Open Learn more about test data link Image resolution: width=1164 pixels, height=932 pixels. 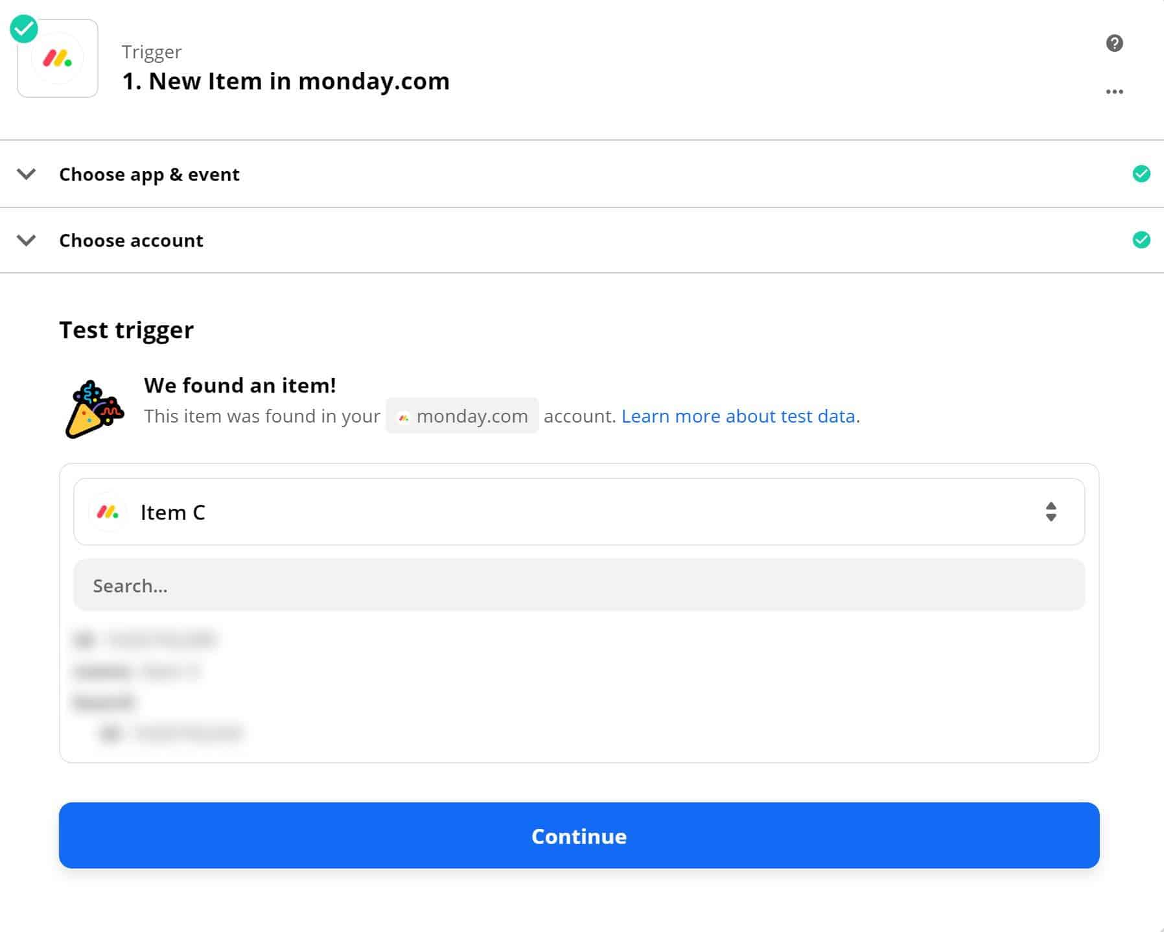738,416
